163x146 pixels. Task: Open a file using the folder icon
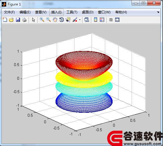click(11, 20)
